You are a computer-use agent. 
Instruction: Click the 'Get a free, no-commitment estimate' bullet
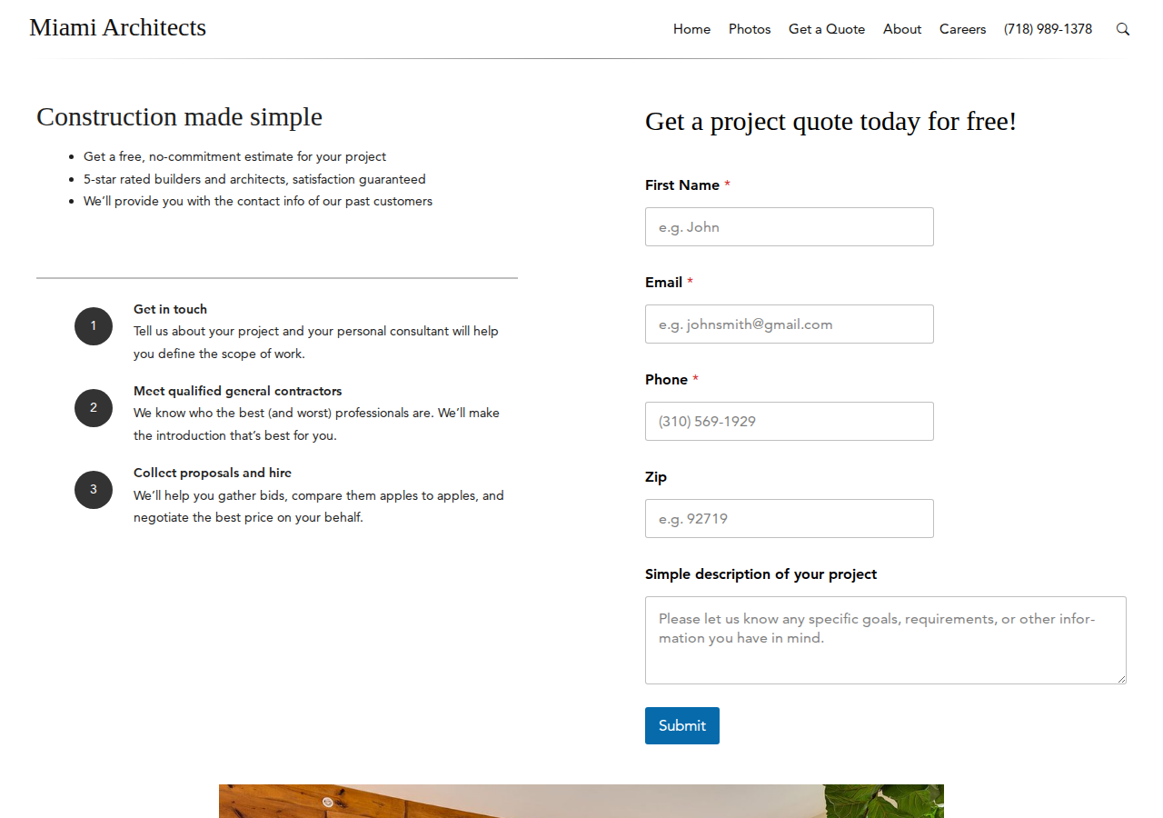[234, 156]
